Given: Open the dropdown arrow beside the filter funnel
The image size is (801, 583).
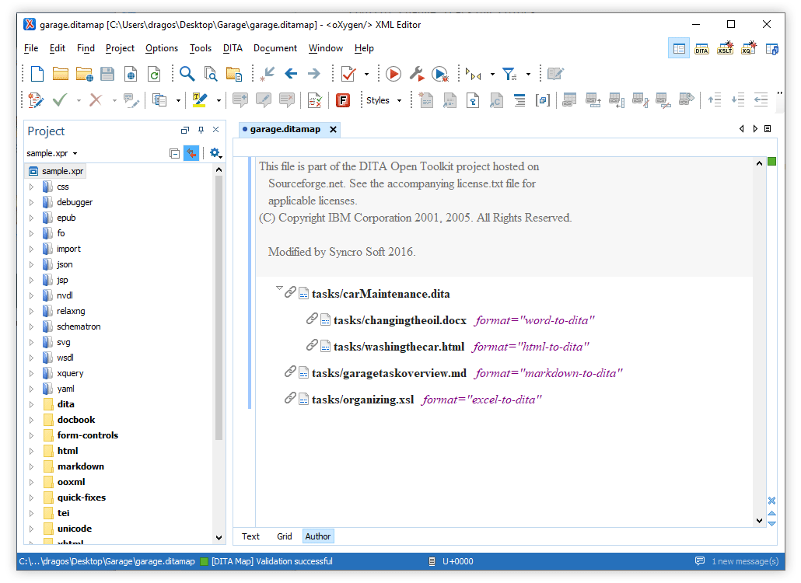Looking at the screenshot, I should tap(528, 74).
